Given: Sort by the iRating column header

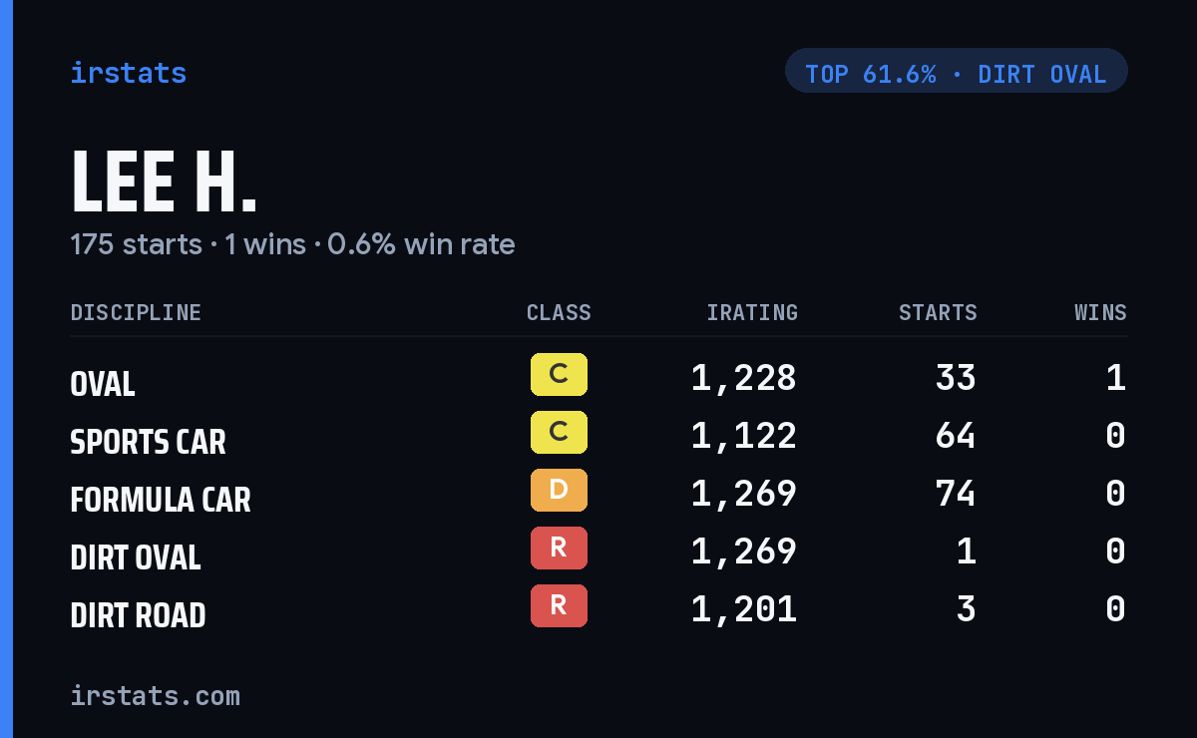Looking at the screenshot, I should coord(752,313).
